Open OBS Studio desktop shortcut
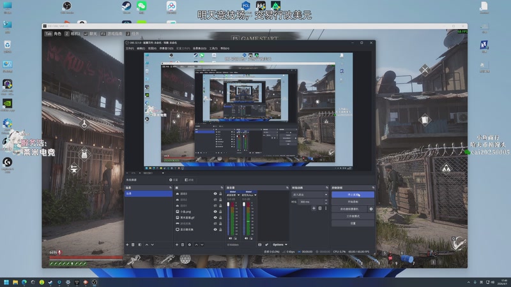This screenshot has height=287, width=511. click(x=67, y=7)
